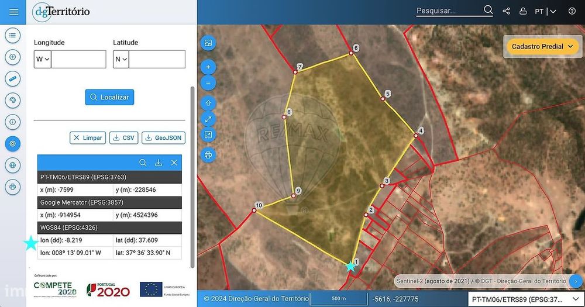The height and width of the screenshot is (307, 585).
Task: Select the ruler measurement tool
Action: click(13, 79)
